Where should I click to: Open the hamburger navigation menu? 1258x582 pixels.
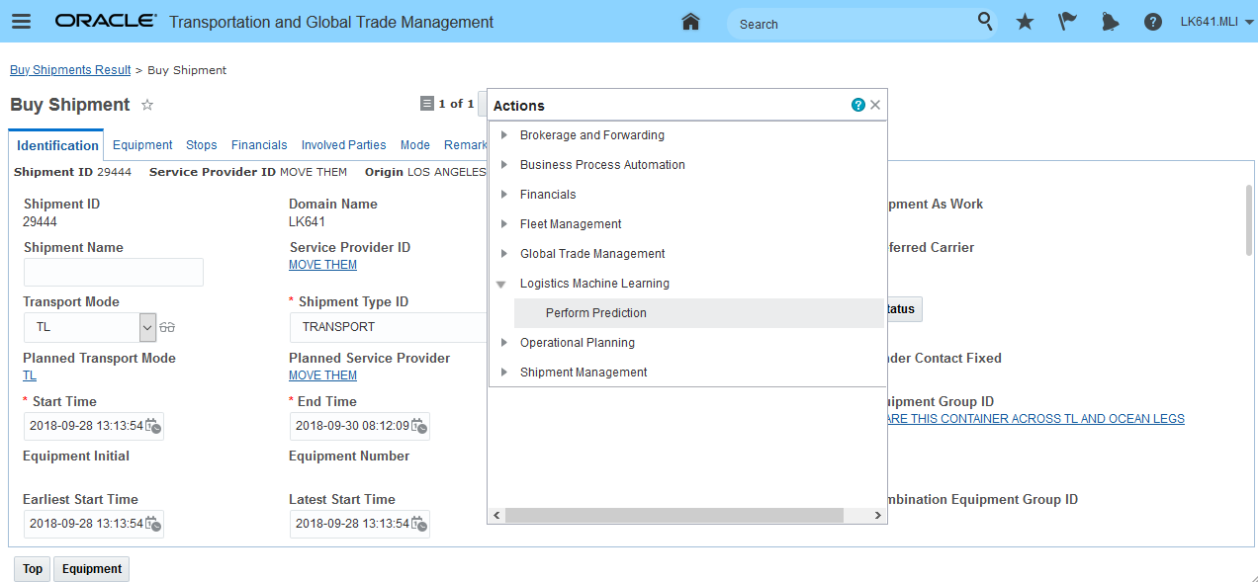[x=22, y=22]
